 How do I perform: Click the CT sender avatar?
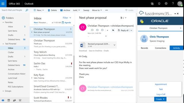[83, 27]
